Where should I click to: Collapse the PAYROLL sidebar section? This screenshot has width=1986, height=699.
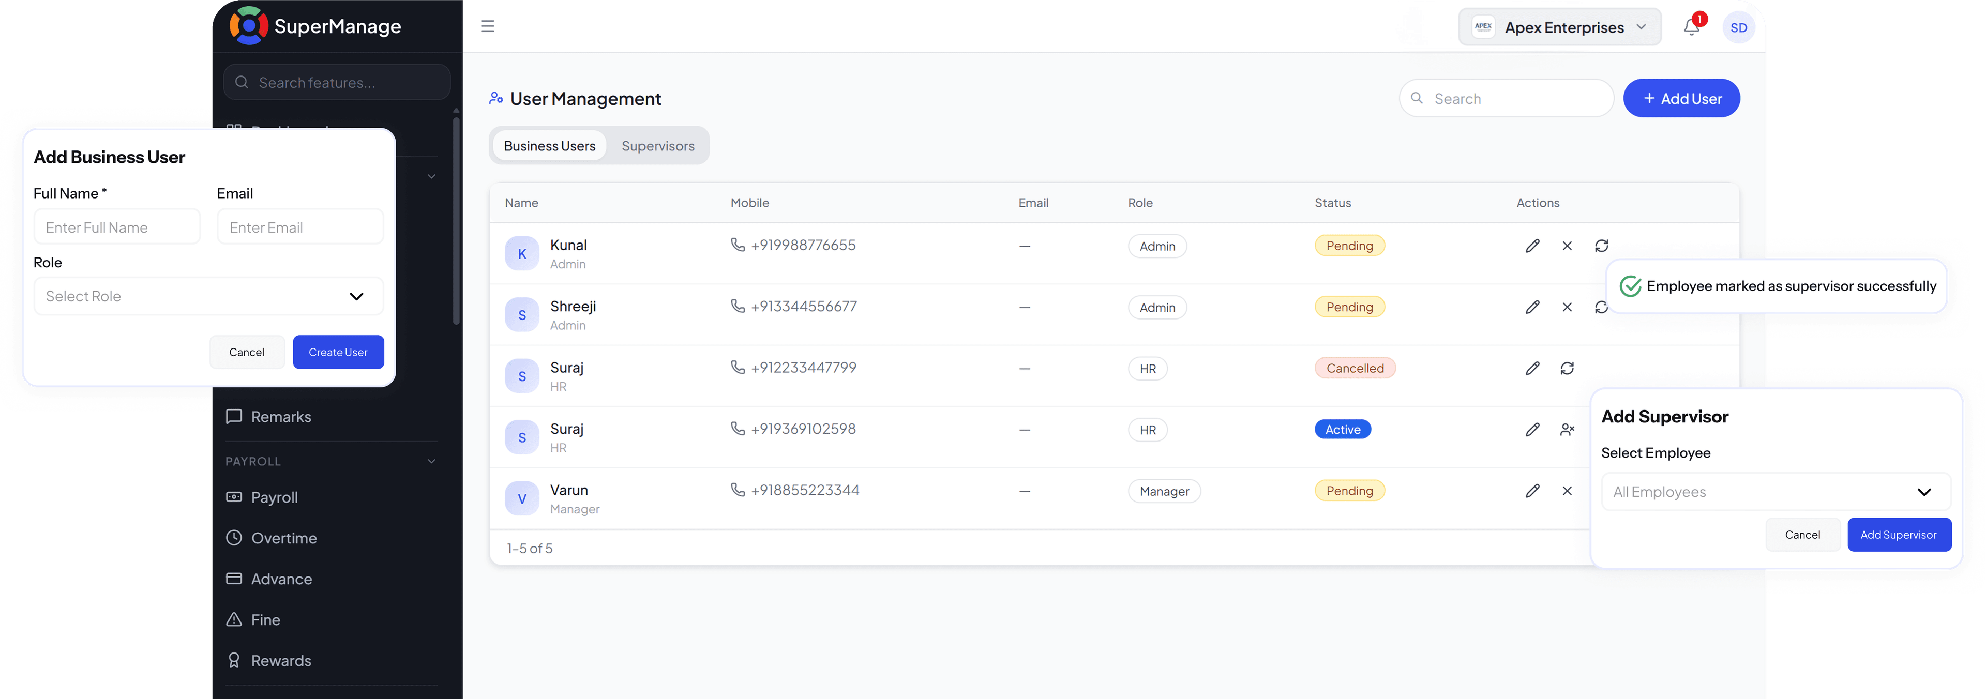431,461
